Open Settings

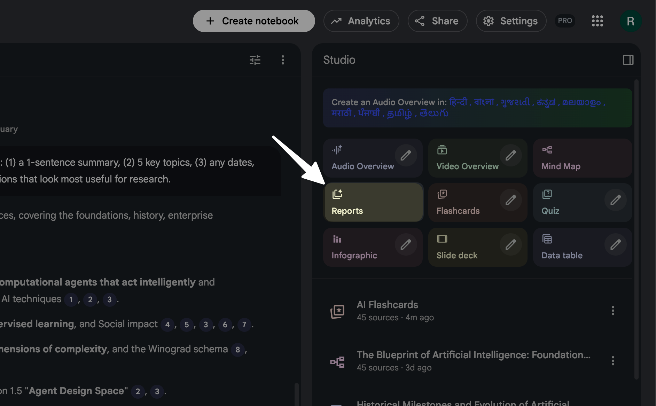pyautogui.click(x=511, y=21)
